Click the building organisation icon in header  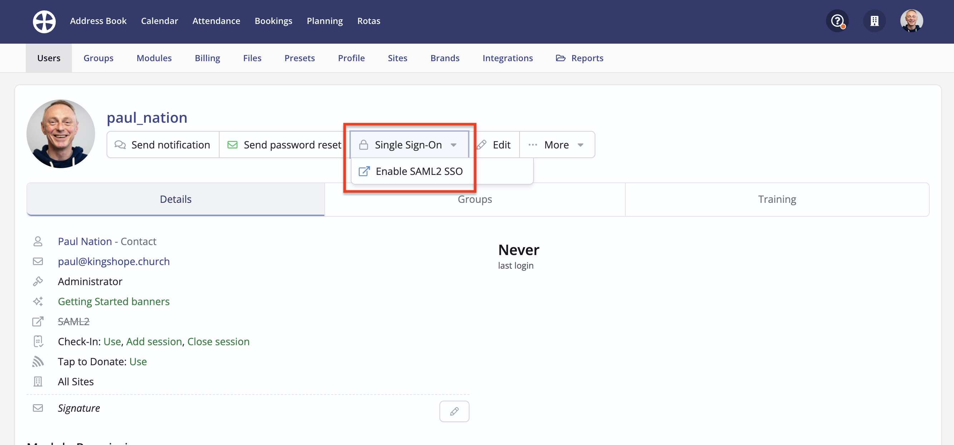874,21
